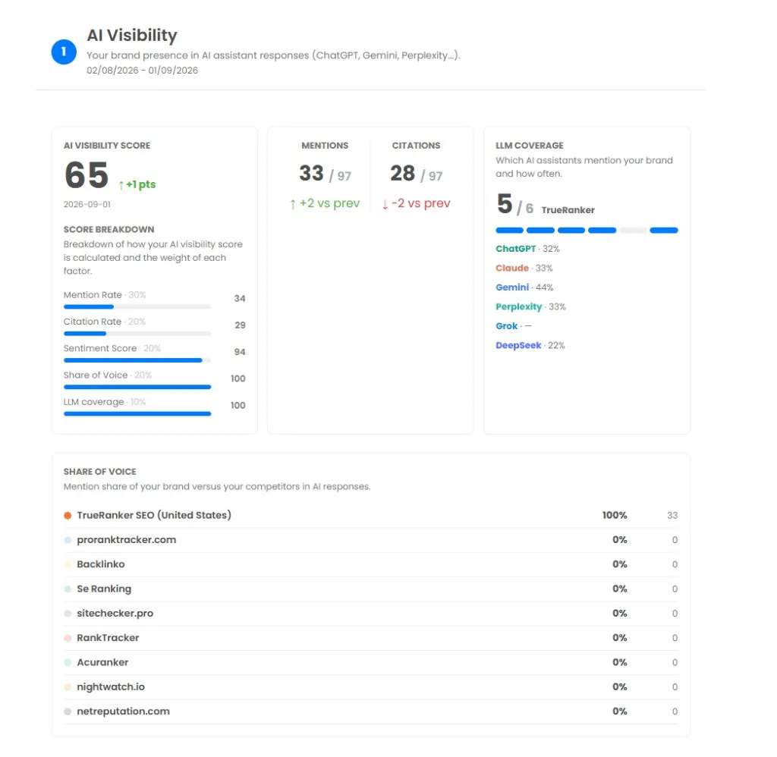Screen dimensions: 777x757
Task: Select the Grok entry
Action: point(514,326)
